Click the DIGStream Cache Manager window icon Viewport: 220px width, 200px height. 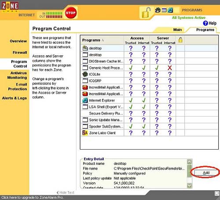tap(85, 61)
